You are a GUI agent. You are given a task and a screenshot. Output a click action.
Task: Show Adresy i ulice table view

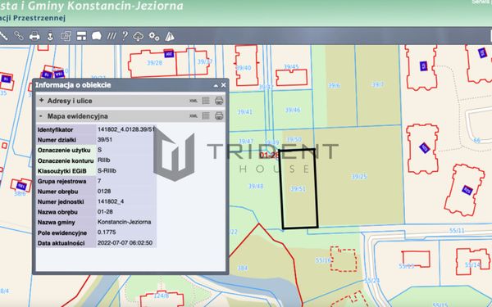[206, 101]
